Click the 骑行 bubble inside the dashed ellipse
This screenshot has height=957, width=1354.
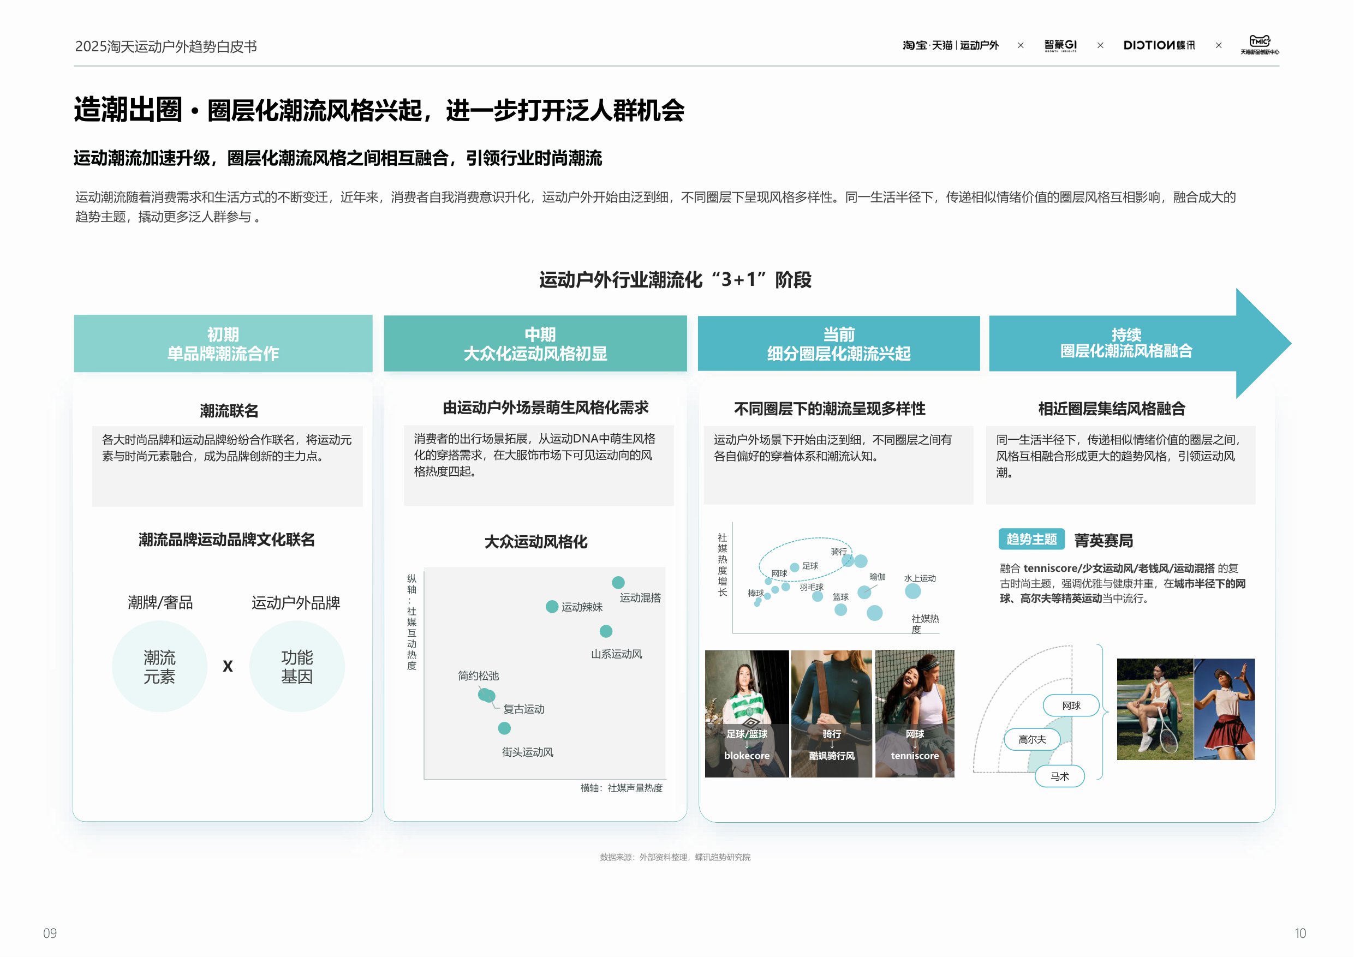point(848,562)
